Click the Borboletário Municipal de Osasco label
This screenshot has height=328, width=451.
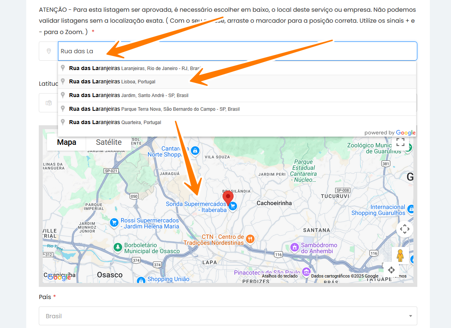point(152,248)
